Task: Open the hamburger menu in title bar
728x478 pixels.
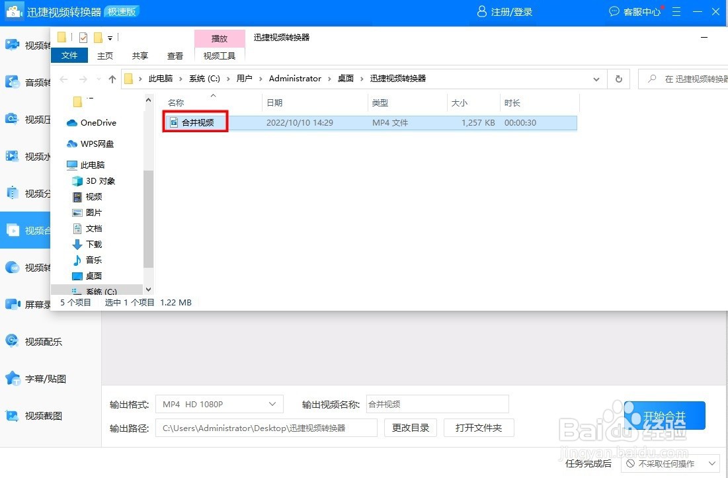Action: point(676,12)
